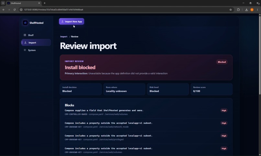Click the browser forward arrow
The image size is (261, 156).
tap(9, 10)
